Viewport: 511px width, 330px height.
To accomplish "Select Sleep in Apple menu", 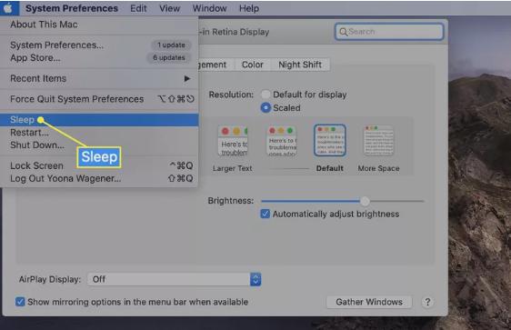I will [99, 120].
